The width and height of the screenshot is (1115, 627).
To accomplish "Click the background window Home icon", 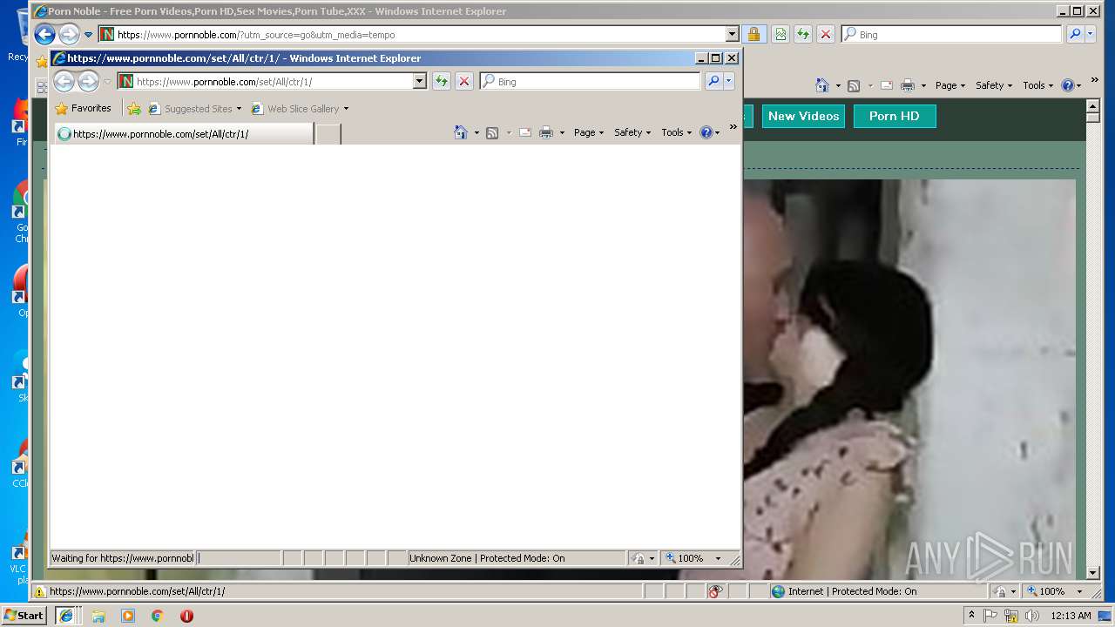I will pyautogui.click(x=822, y=85).
